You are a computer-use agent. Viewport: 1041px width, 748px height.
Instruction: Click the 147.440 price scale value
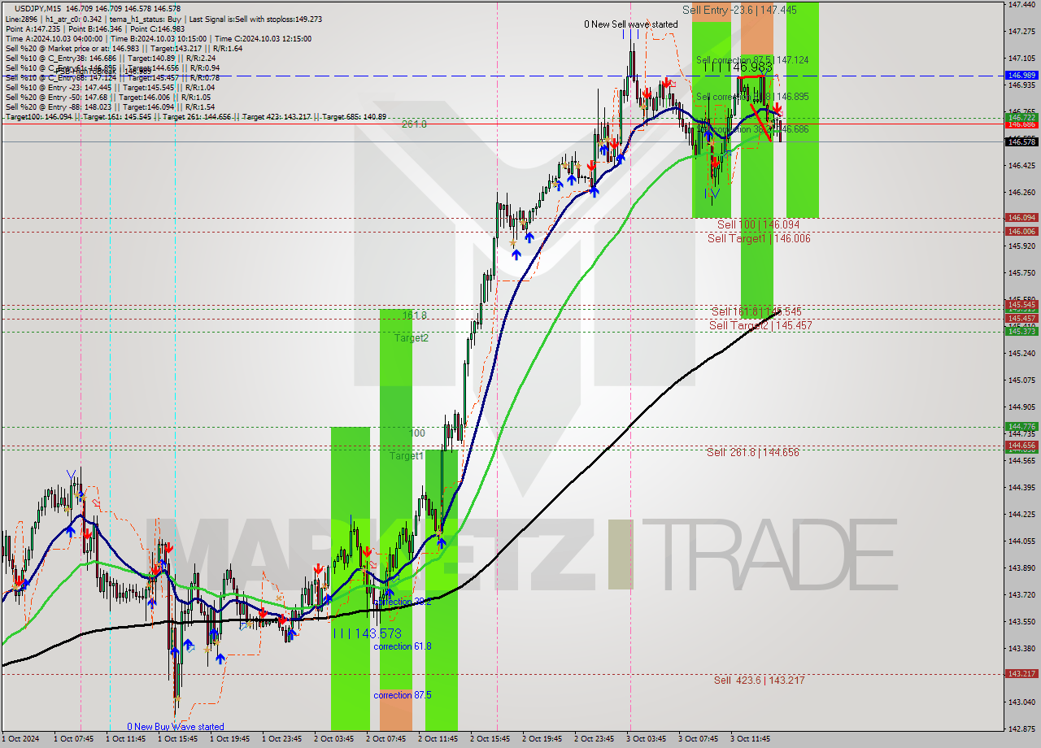click(x=1021, y=4)
